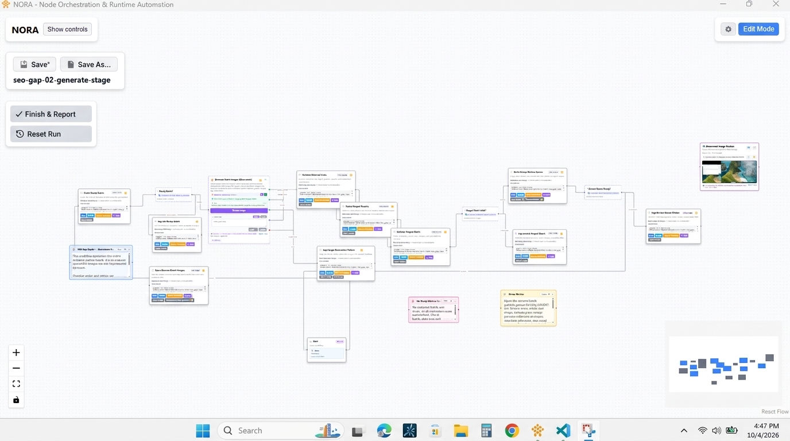Viewport: 790px width, 441px height.
Task: Zoom in on the flow canvas
Action: pos(16,353)
